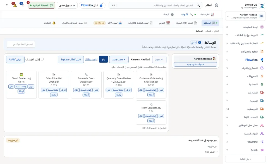Click the purchases truck icon in sidebar

click(262, 93)
